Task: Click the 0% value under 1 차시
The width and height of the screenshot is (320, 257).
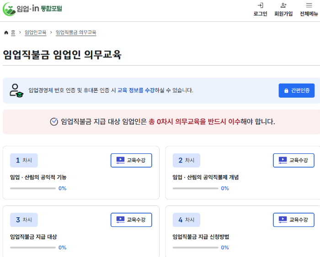Action: point(63,189)
